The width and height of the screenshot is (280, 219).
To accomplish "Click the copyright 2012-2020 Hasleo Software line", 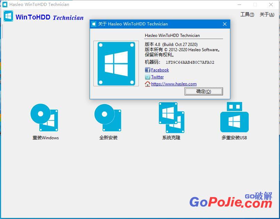I will point(182,49).
